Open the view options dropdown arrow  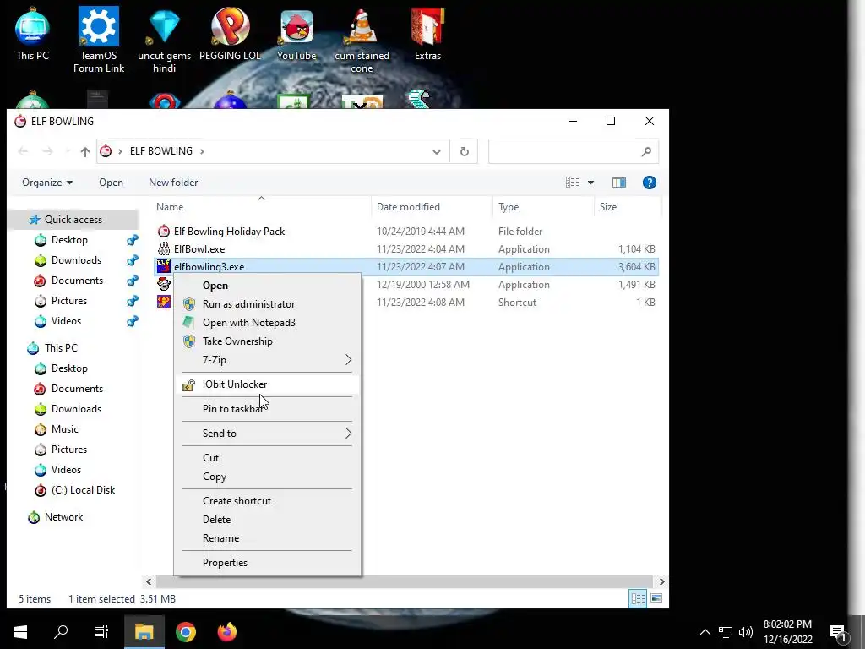click(x=590, y=183)
